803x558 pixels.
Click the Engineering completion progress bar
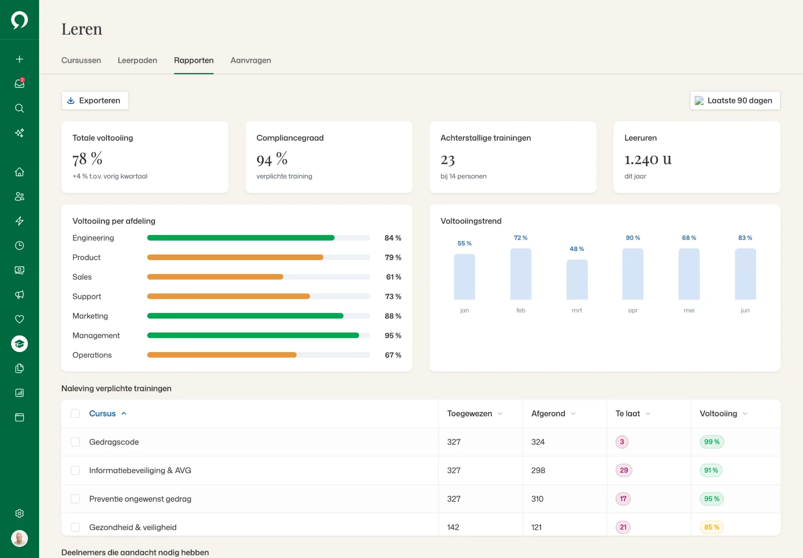point(258,238)
